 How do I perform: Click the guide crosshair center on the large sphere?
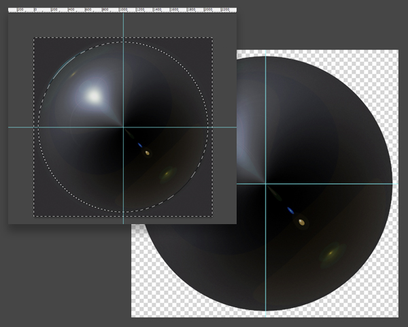coord(265,184)
